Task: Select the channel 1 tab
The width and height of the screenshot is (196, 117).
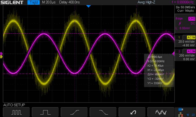Action: 179,37
